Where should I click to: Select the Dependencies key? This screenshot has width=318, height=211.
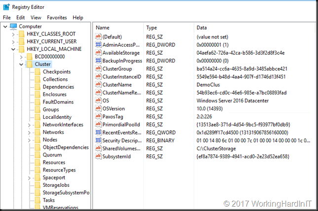tap(58, 87)
